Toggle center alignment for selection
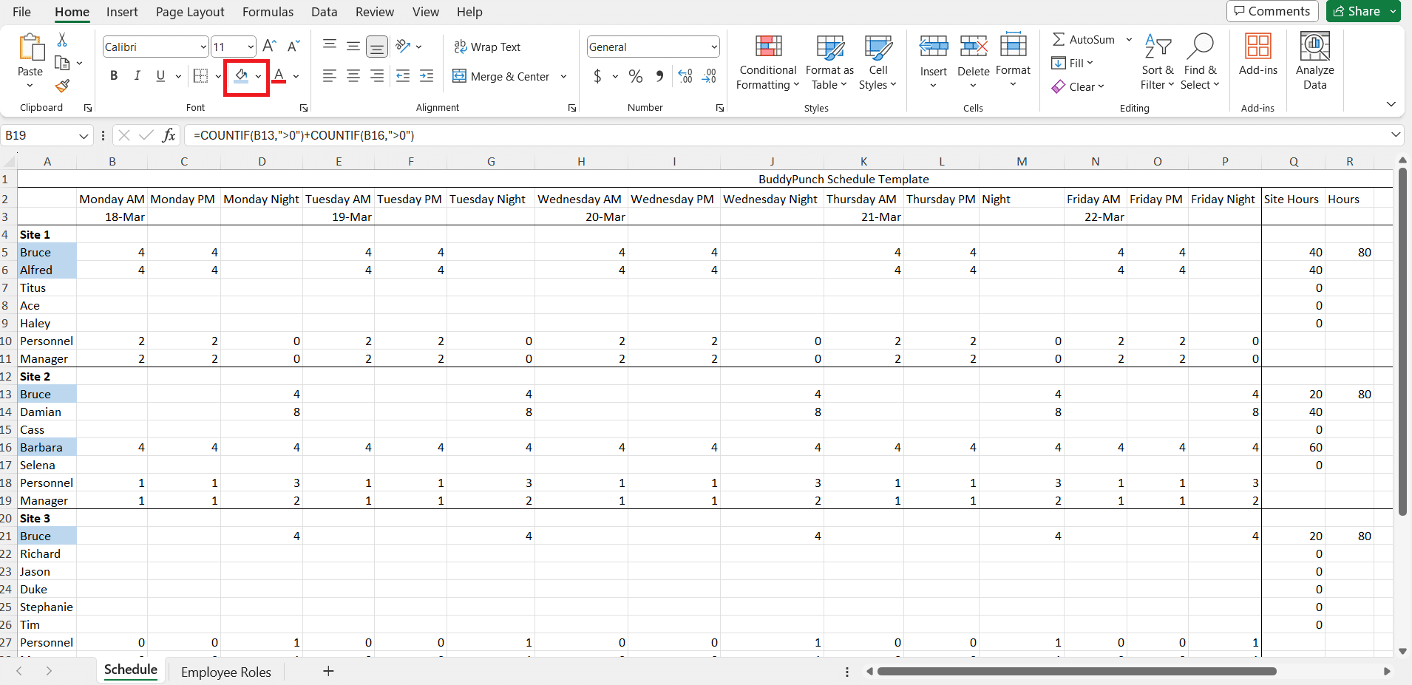 click(x=353, y=76)
